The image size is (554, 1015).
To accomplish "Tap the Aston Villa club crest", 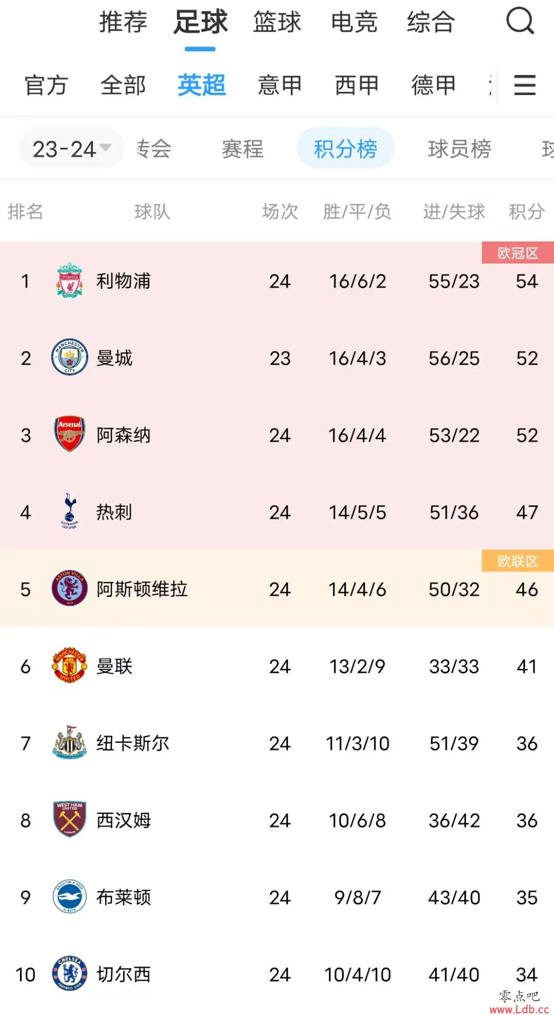I will [70, 588].
